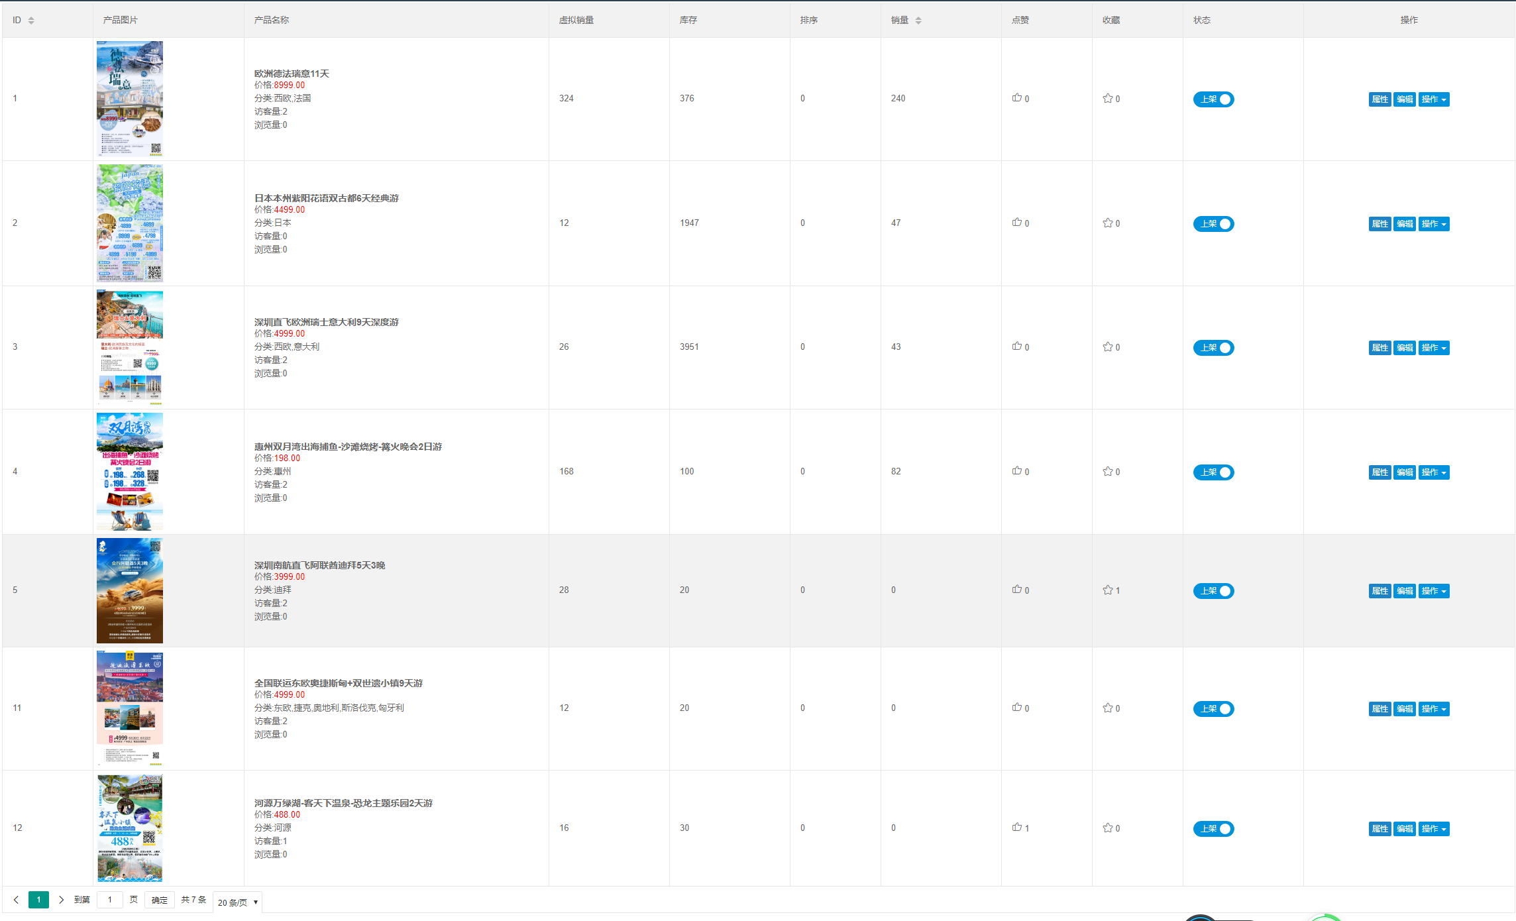
Task: Sort by ID column arrows
Action: [31, 21]
